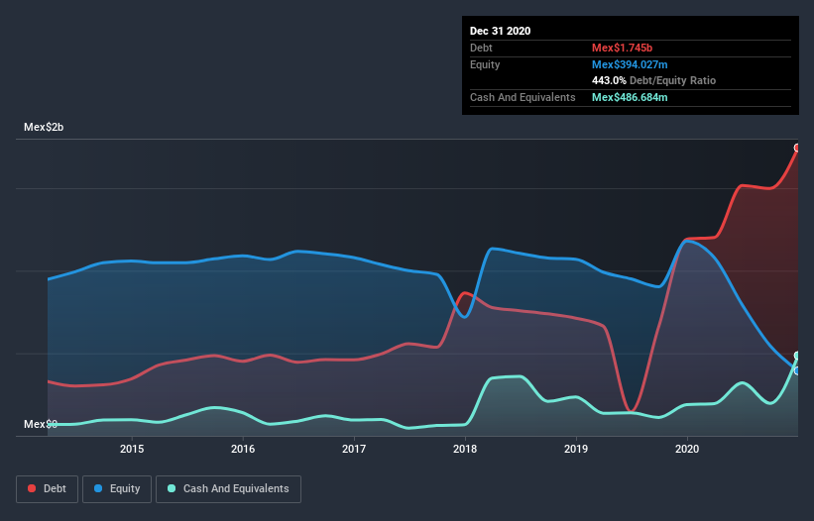Click the 2015 x-axis label
This screenshot has height=521, width=814.
pyautogui.click(x=132, y=449)
